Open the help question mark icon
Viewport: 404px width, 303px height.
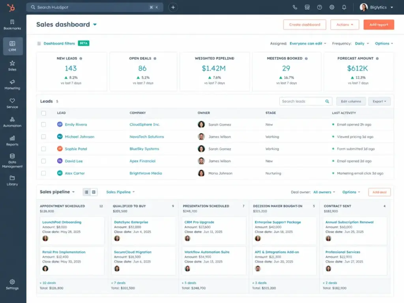coord(320,7)
